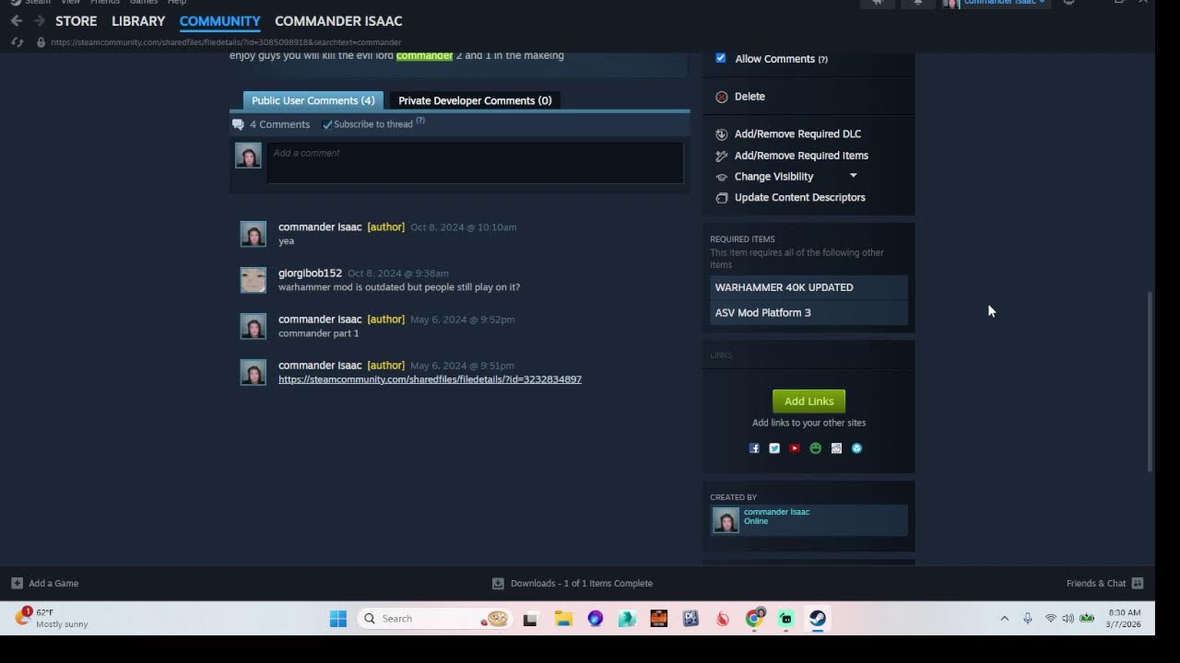Click giorgibob152 username in comments
Screen dimensions: 1180x663
point(310,273)
